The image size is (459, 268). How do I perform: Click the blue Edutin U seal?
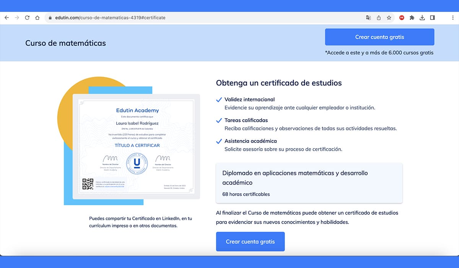(137, 163)
